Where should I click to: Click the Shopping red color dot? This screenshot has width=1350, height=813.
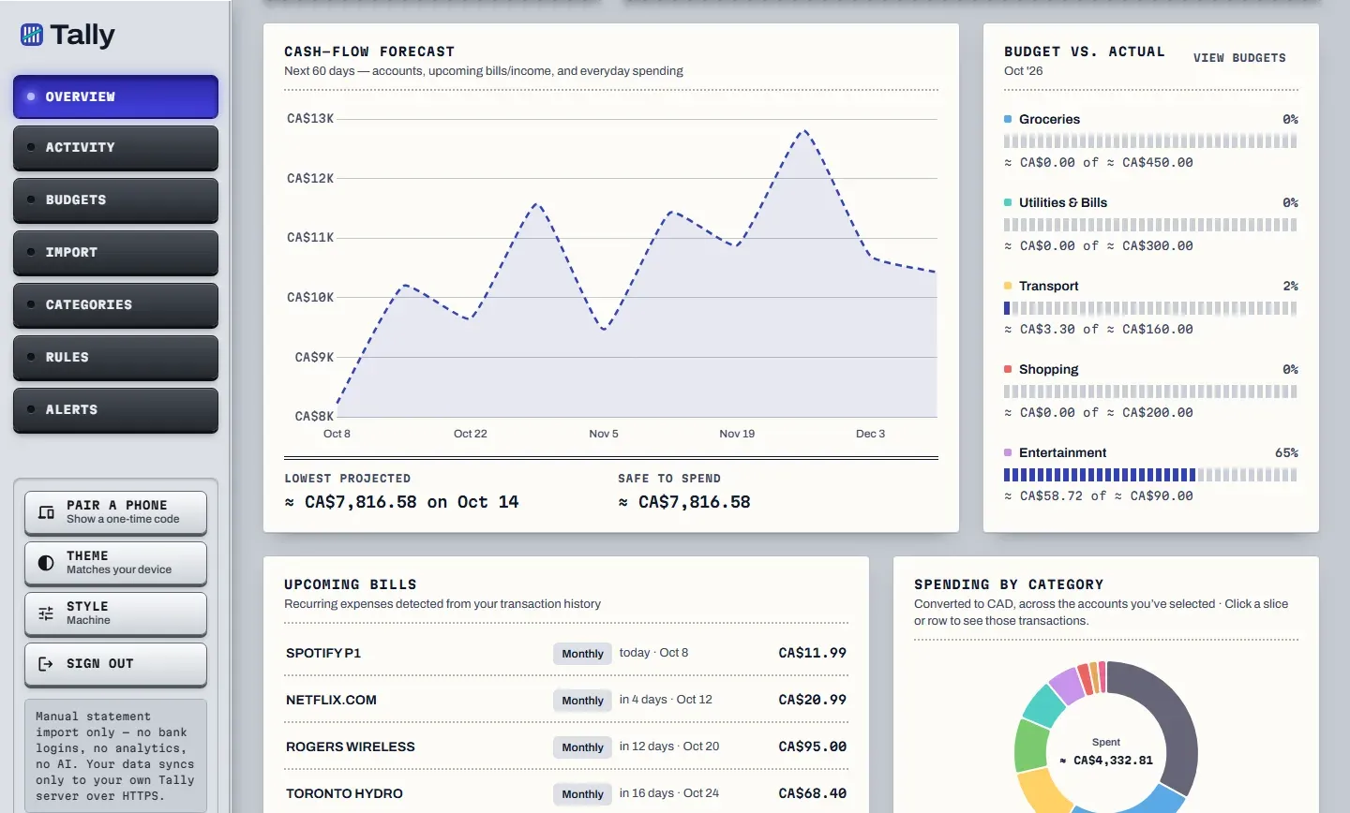pyautogui.click(x=1008, y=369)
